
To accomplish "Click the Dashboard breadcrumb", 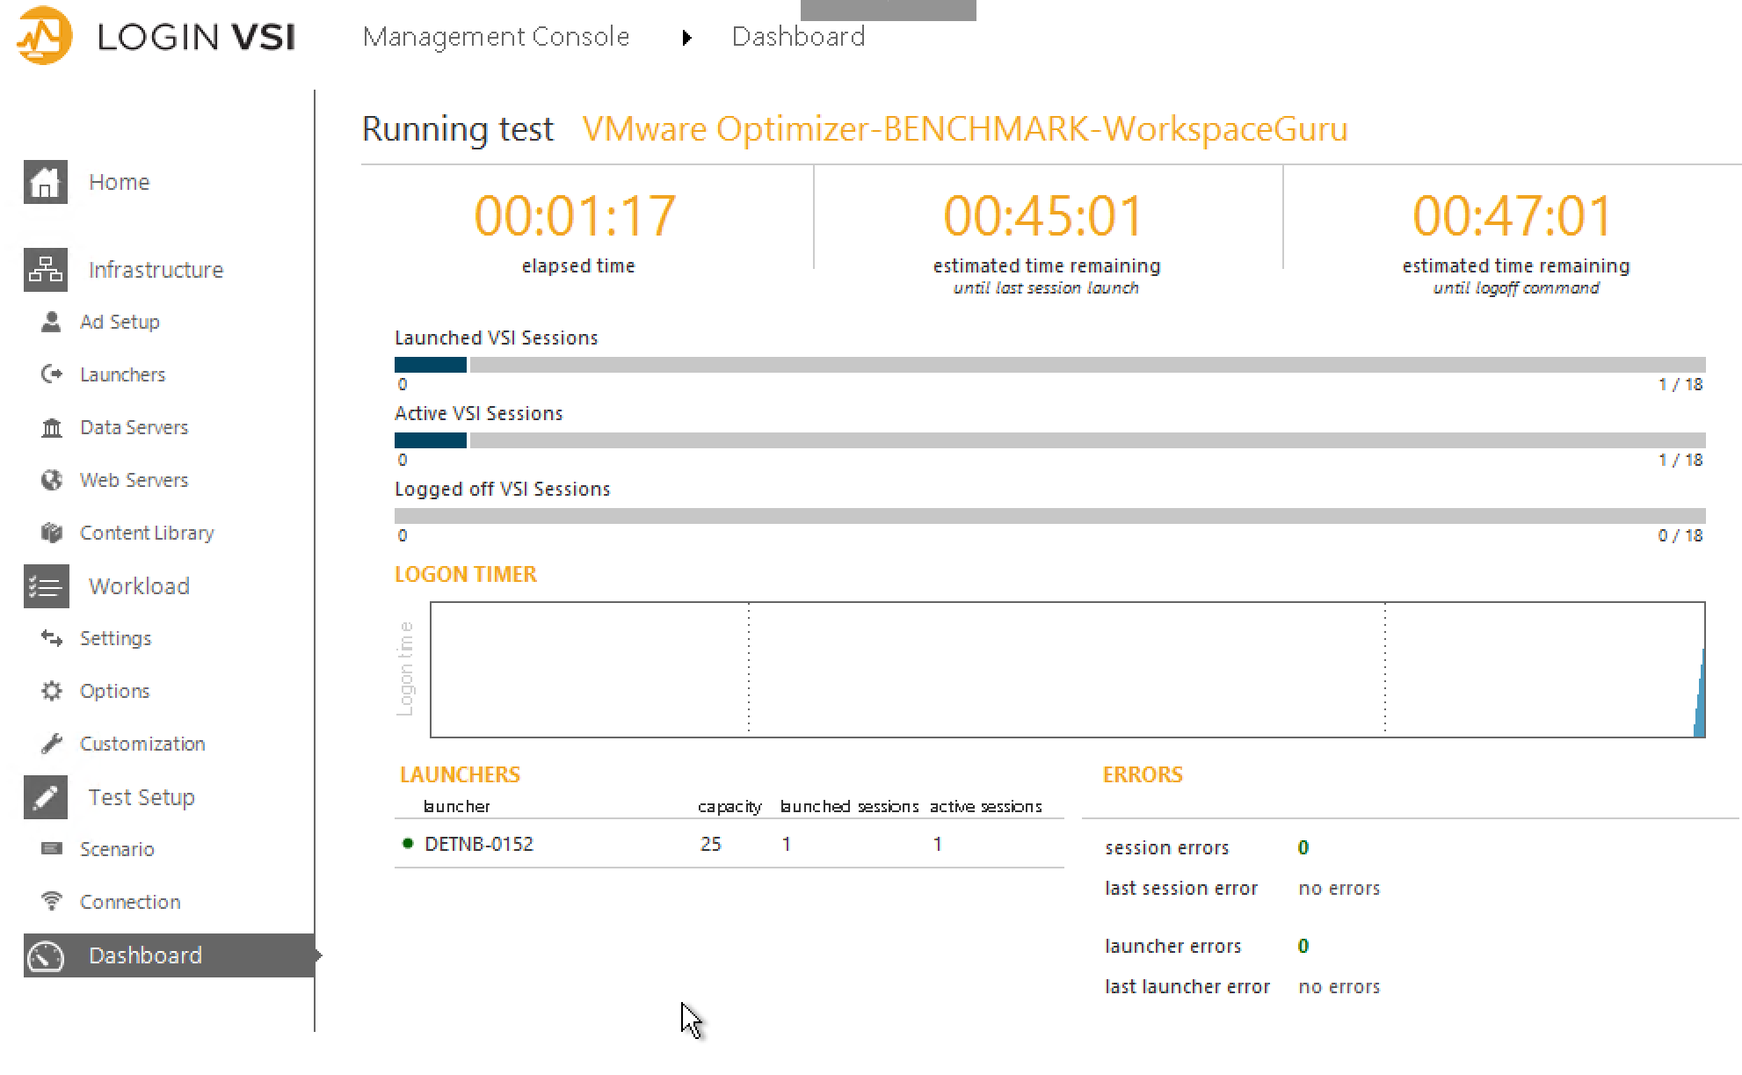I will point(798,37).
